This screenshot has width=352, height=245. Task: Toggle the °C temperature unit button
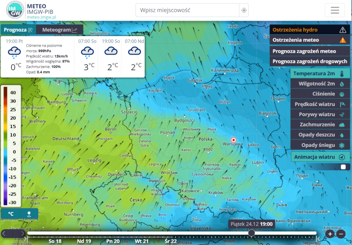(11, 214)
